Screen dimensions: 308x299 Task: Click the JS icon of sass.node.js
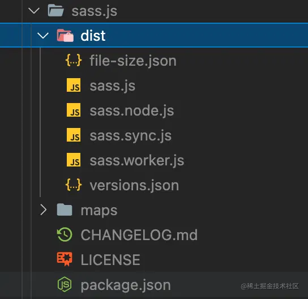coord(74,110)
